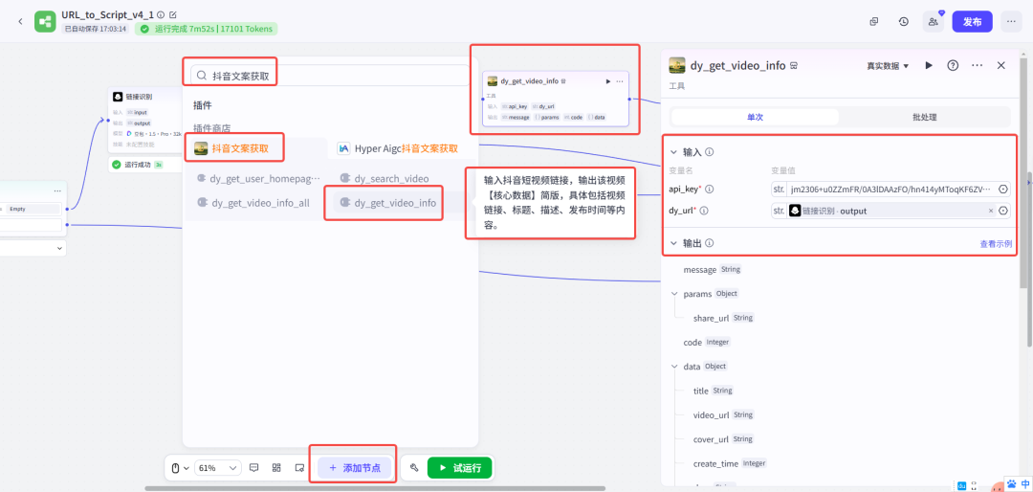Run the dy_get_video_info canvas node play icon

(x=608, y=81)
